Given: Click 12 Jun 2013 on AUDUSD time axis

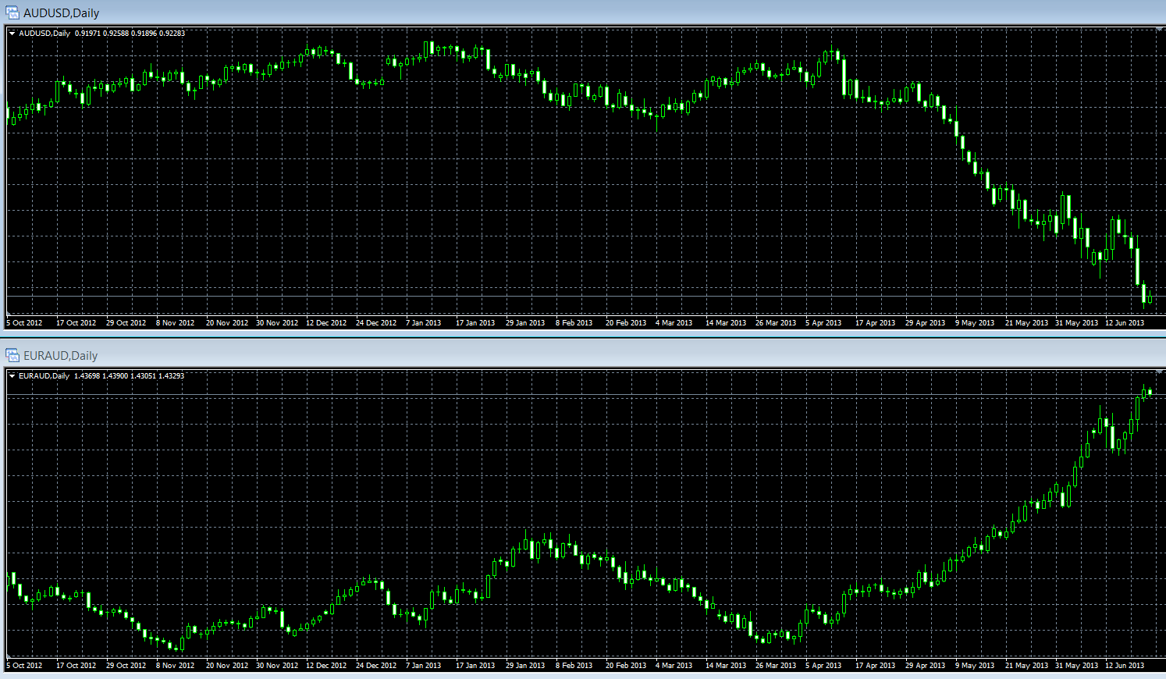Looking at the screenshot, I should pyautogui.click(x=1125, y=323).
